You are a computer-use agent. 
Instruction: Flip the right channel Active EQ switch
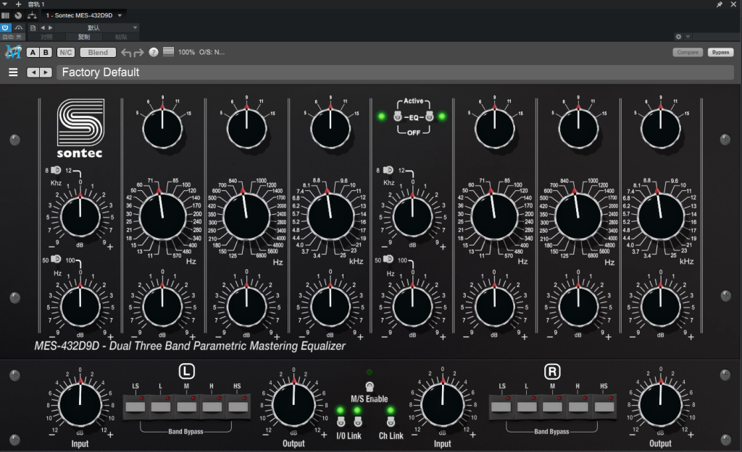click(x=429, y=116)
